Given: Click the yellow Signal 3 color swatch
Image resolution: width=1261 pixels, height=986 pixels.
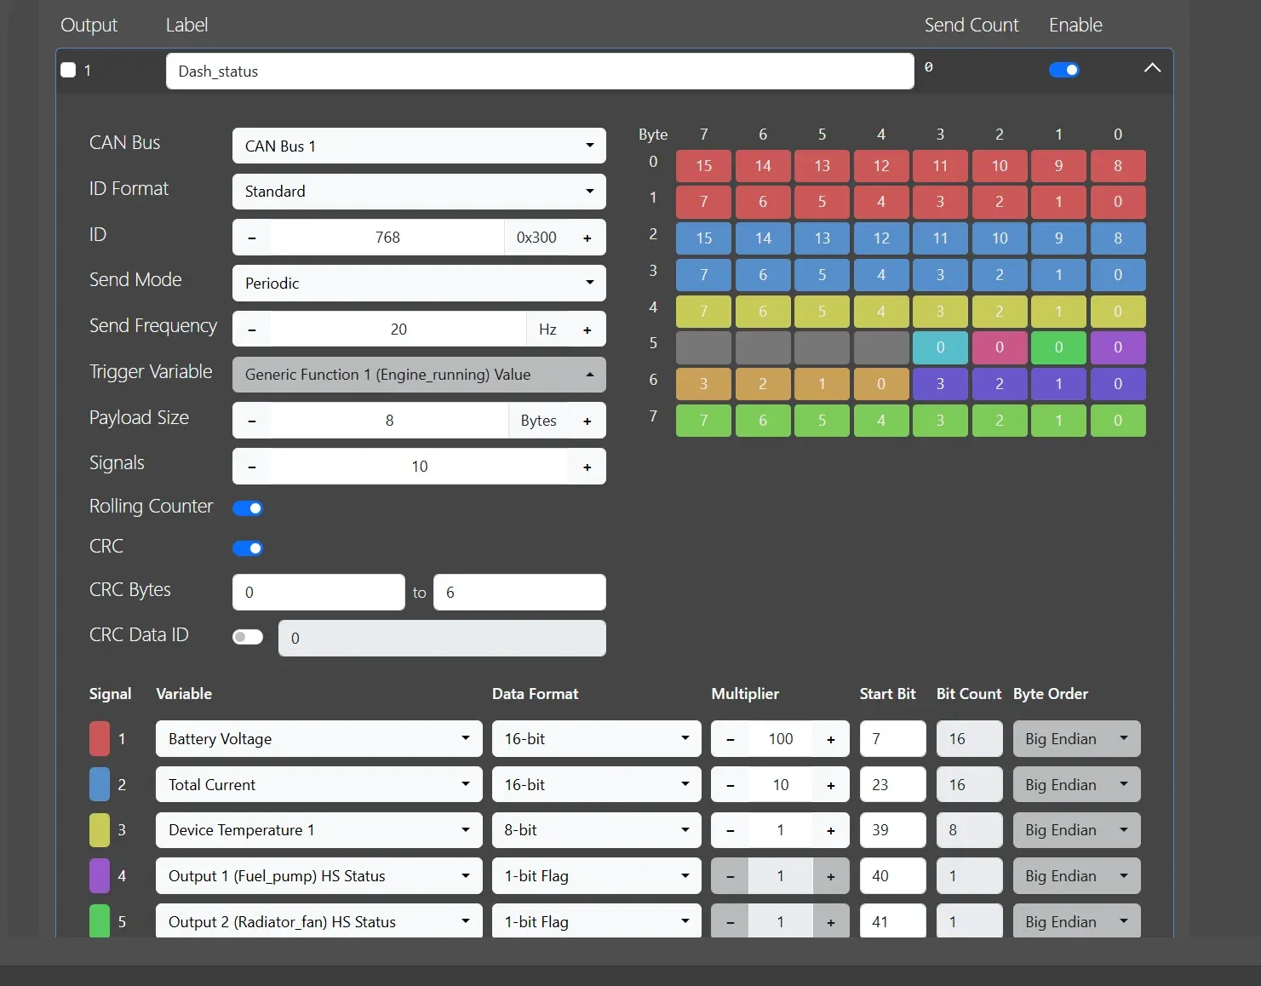Looking at the screenshot, I should 100,830.
